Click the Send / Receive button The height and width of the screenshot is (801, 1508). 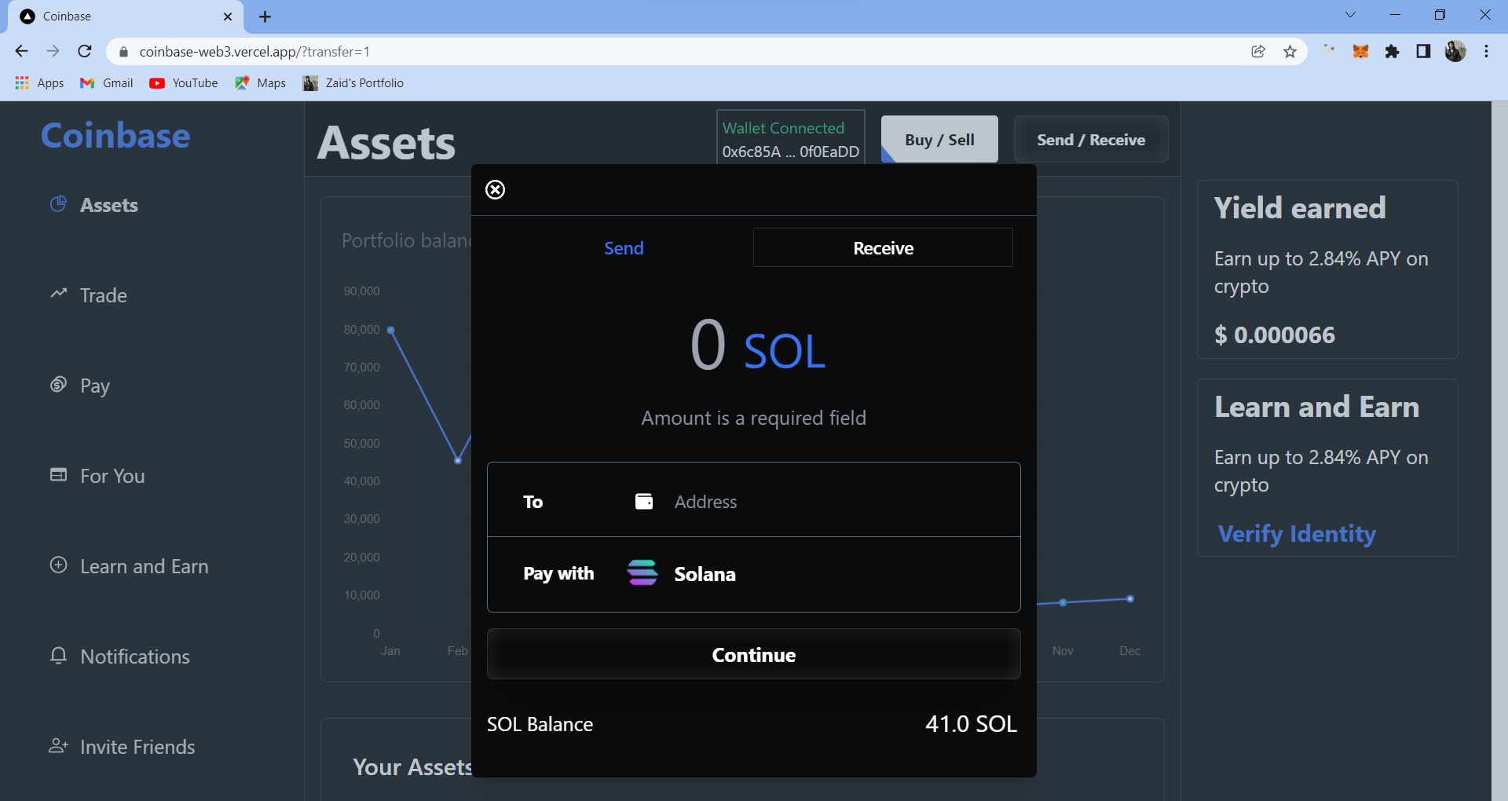pos(1091,139)
